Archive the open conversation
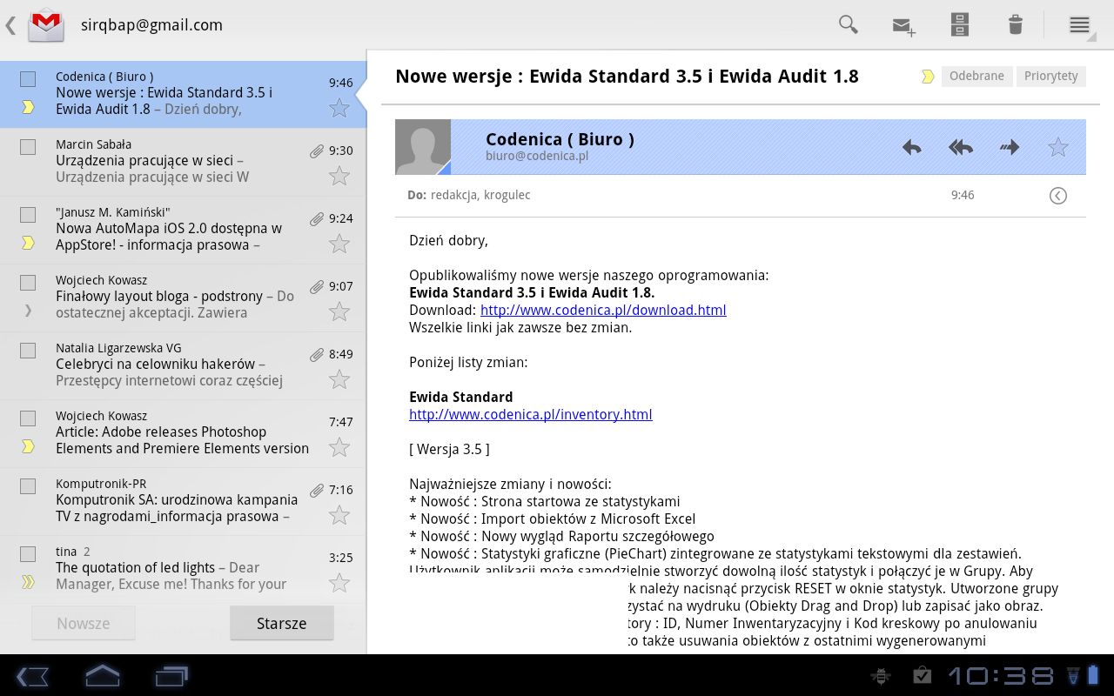 tap(960, 24)
